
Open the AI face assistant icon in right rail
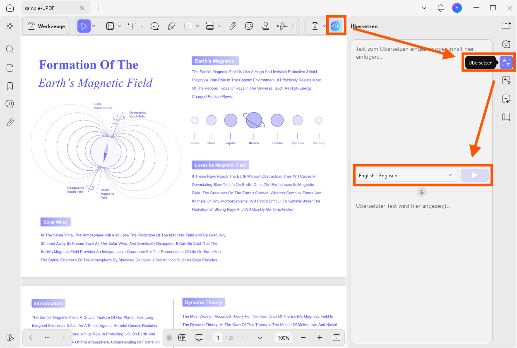[x=506, y=44]
